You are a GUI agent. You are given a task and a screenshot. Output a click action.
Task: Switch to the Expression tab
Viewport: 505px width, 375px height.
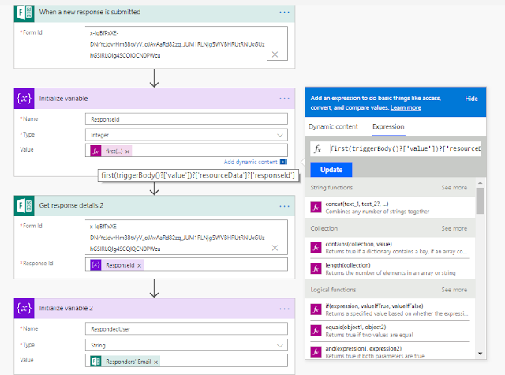tap(388, 126)
